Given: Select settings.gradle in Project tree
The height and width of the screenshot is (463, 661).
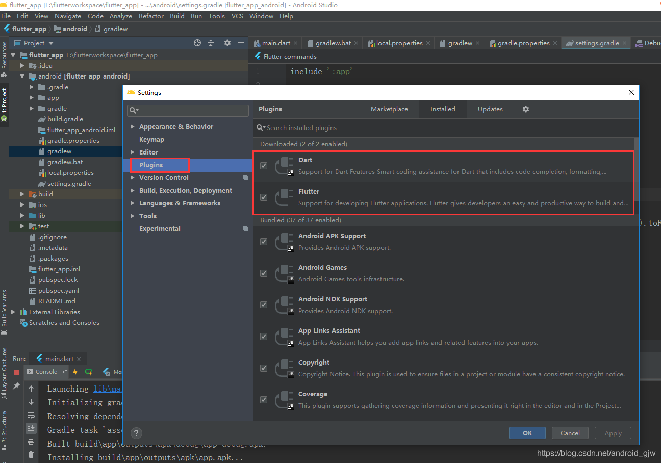Looking at the screenshot, I should 69,184.
